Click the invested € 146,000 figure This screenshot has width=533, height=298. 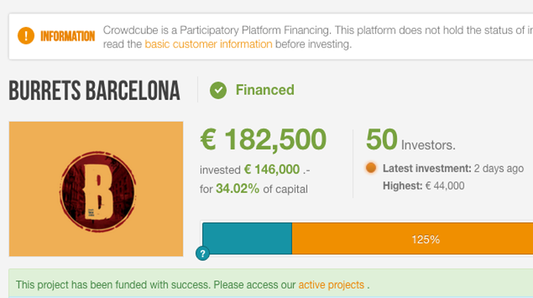[x=271, y=170]
